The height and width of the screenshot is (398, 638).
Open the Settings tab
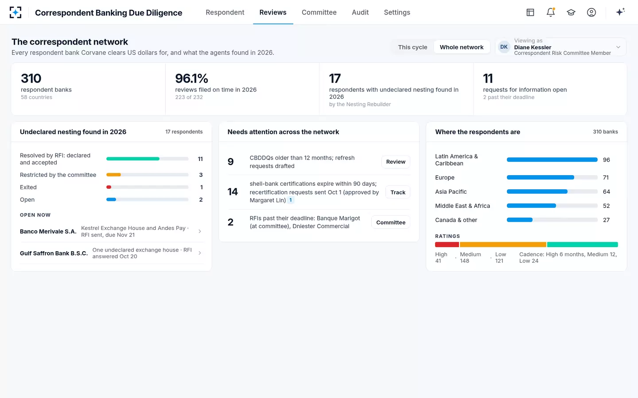click(397, 12)
